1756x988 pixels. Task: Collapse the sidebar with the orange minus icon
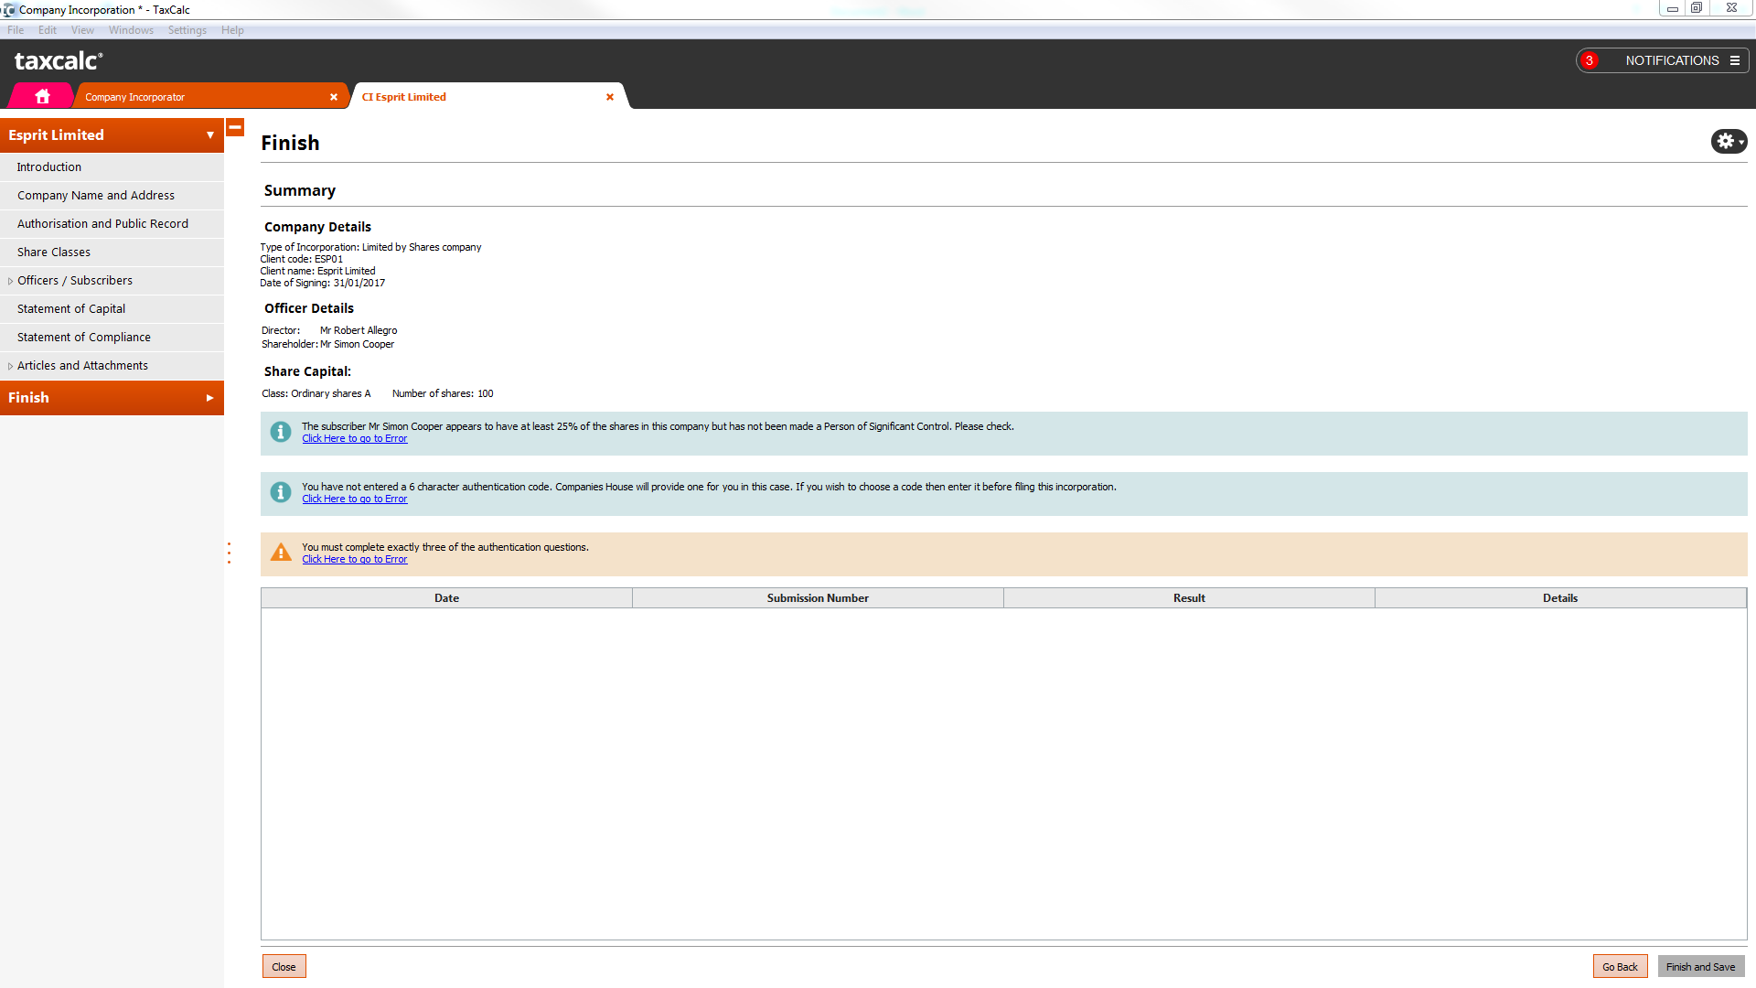[235, 127]
